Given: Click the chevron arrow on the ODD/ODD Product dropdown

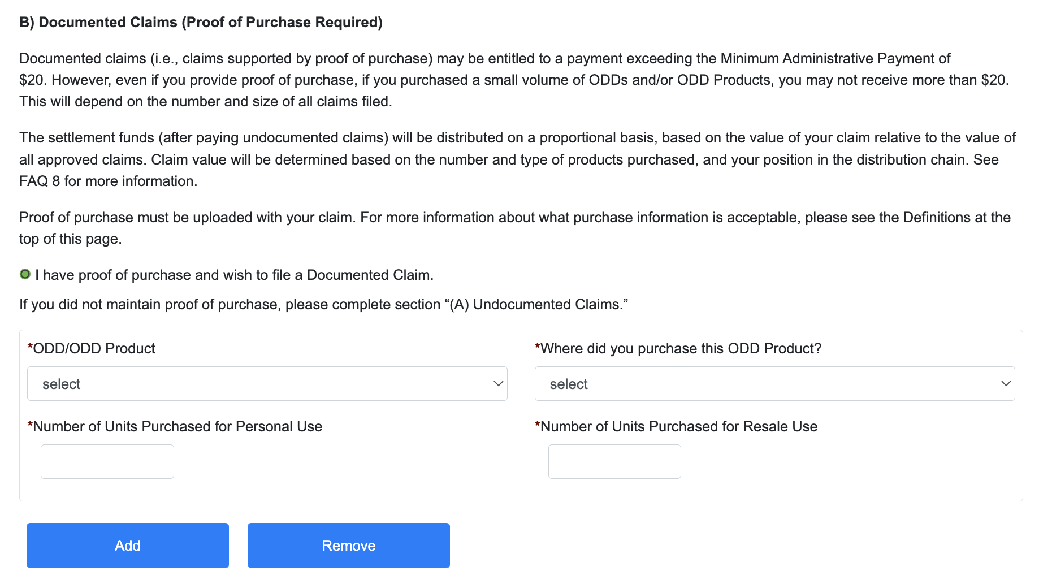Looking at the screenshot, I should pyautogui.click(x=498, y=384).
